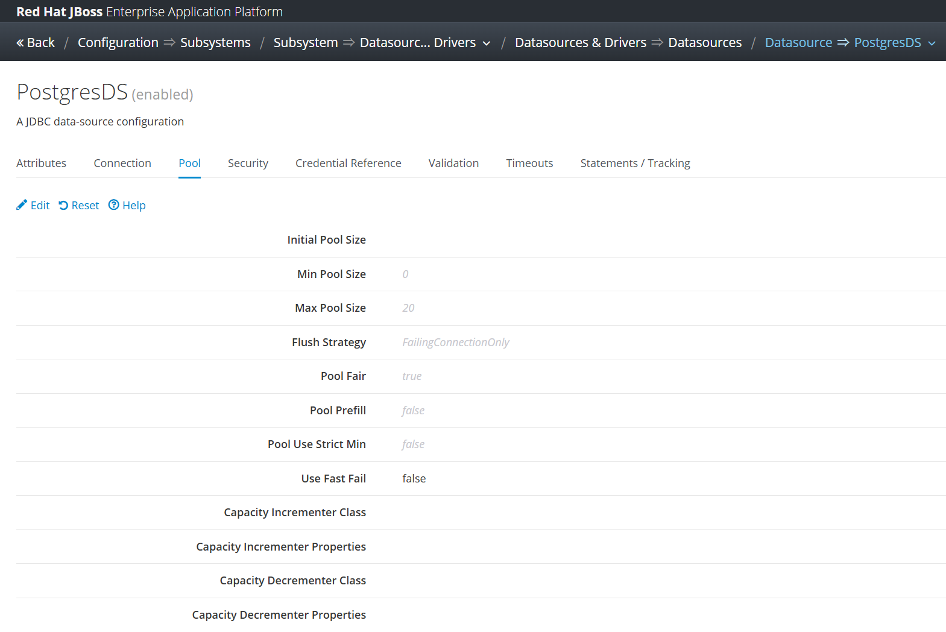
Task: Click the Use Fast Fail value false
Action: click(414, 479)
